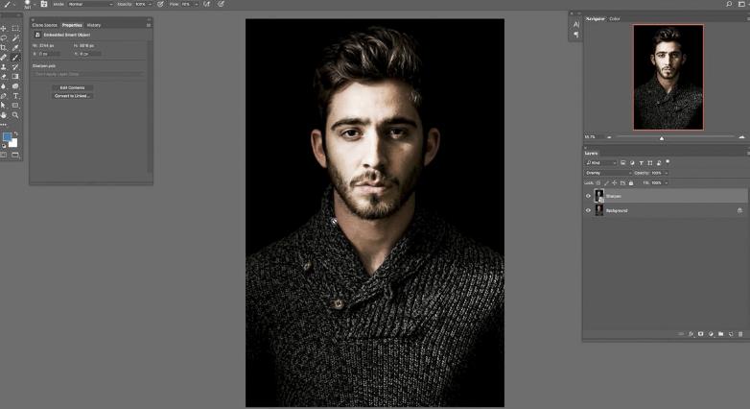Reset default foreground and background colors
This screenshot has width=750, height=409.
(4, 146)
